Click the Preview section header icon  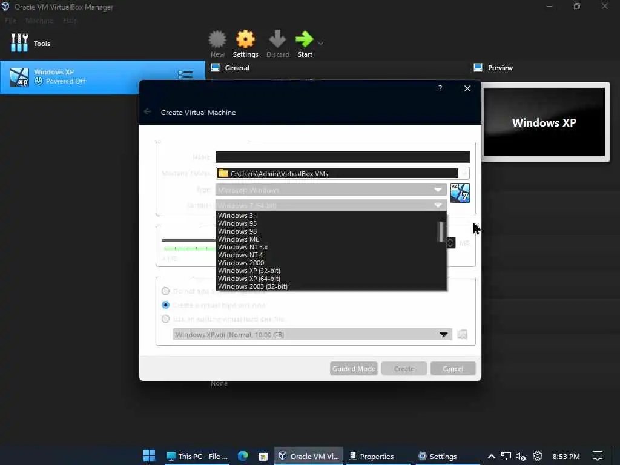tap(478, 68)
